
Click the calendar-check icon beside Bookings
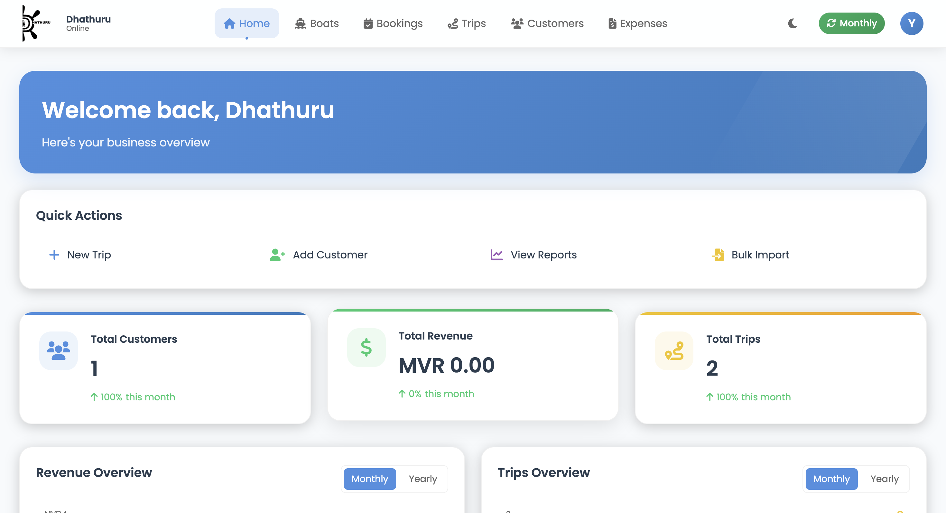point(368,23)
